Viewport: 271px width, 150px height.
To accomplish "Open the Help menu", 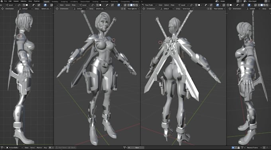I will [30, 1].
